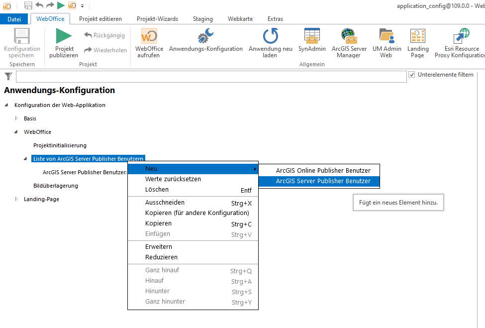Image resolution: width=485 pixels, height=328 pixels.
Task: Open SynAdmin
Action: click(312, 36)
